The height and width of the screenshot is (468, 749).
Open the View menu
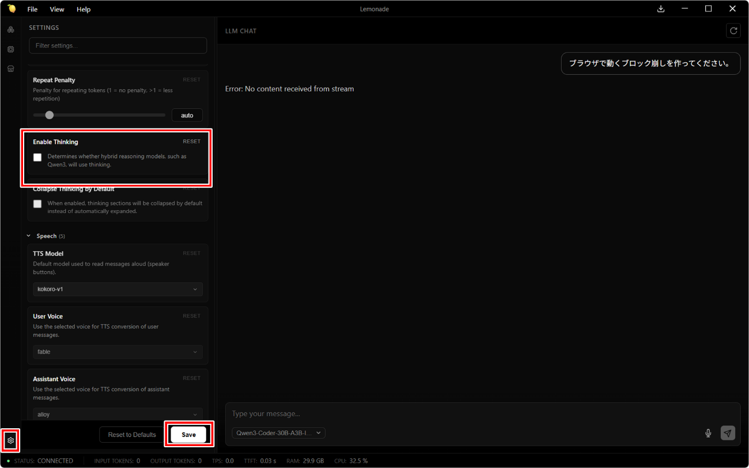[x=57, y=9]
